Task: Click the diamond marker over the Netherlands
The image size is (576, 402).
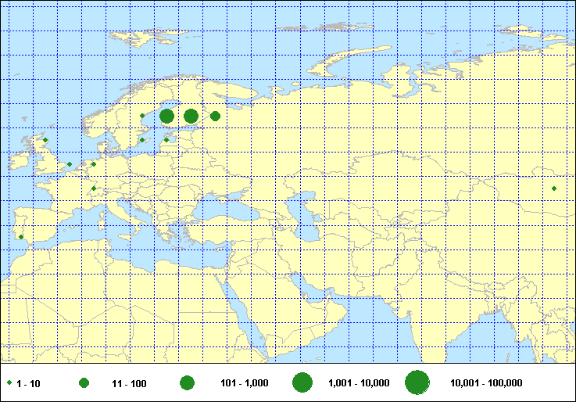Action: pos(94,164)
